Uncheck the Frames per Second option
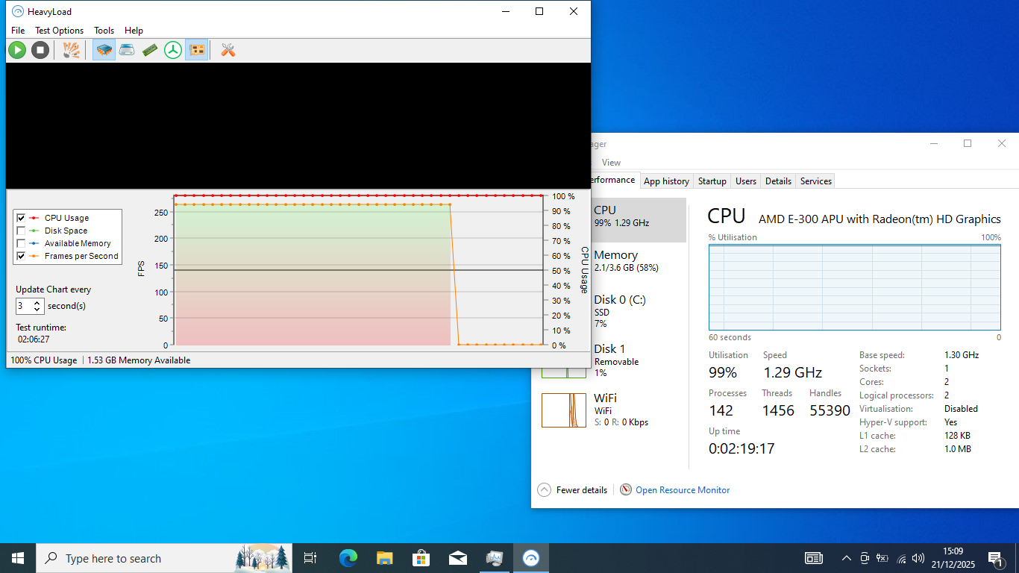The image size is (1019, 573). coord(20,256)
